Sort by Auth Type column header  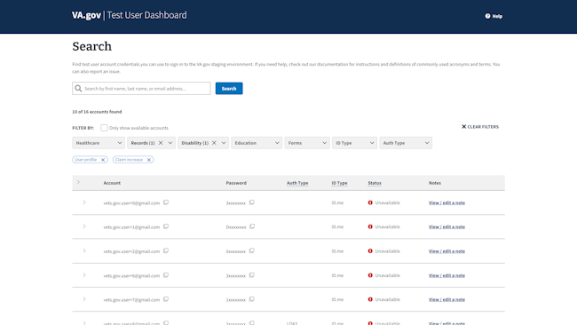297,183
